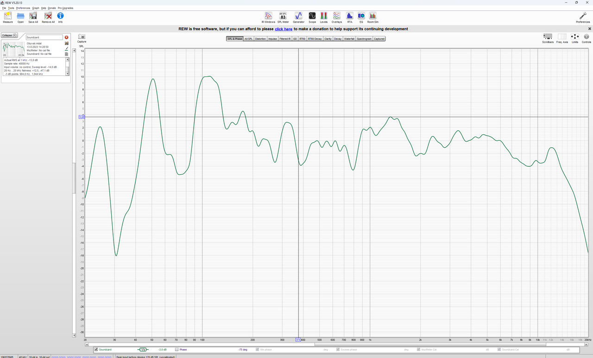Open the Overlays window
Screen dimensions: 593x358
coord(337,18)
